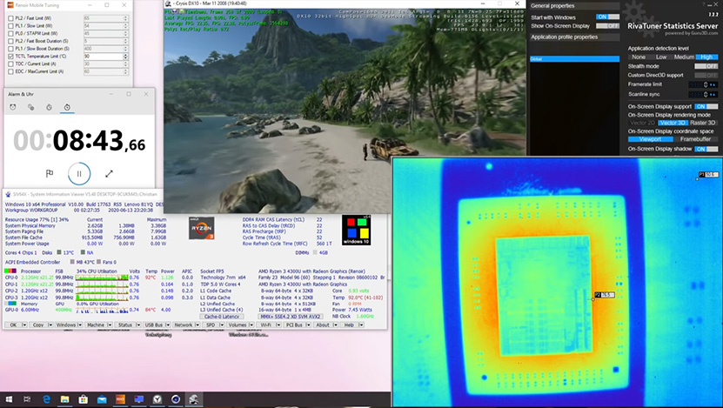723x408 pixels.
Task: Enable the TDC / Current Limit checkbox
Action: coord(10,64)
